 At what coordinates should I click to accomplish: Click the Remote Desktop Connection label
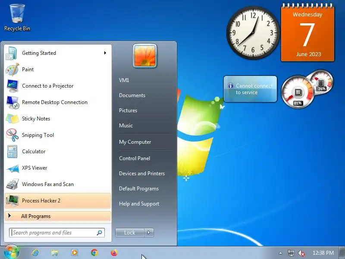click(55, 102)
